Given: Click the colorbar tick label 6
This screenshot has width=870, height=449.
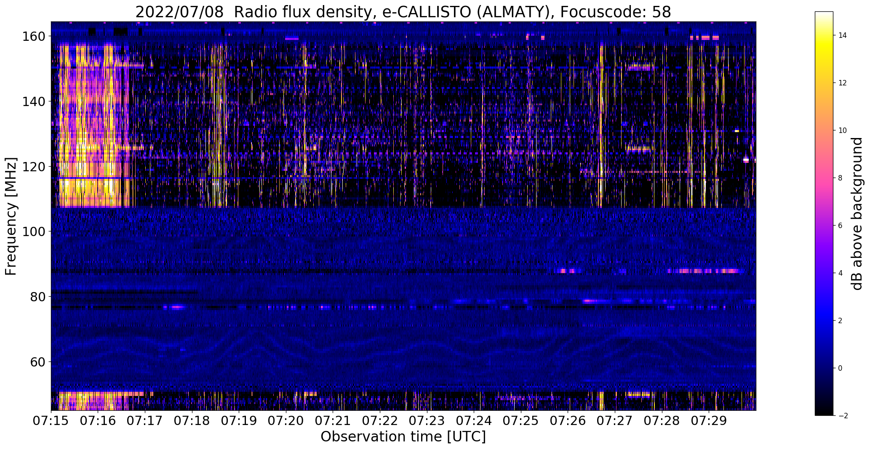Looking at the screenshot, I should [841, 226].
